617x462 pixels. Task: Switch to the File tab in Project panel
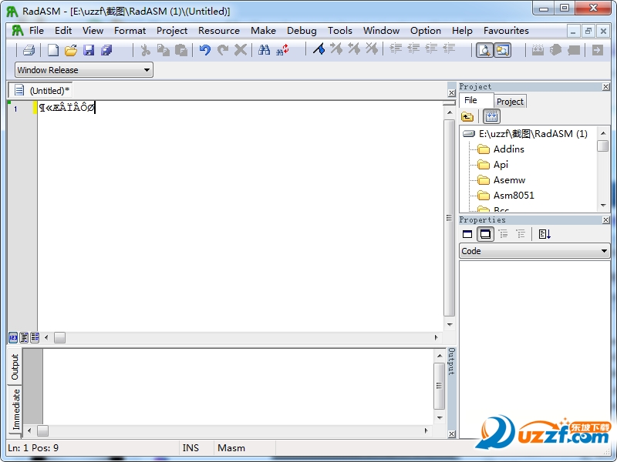(x=476, y=100)
